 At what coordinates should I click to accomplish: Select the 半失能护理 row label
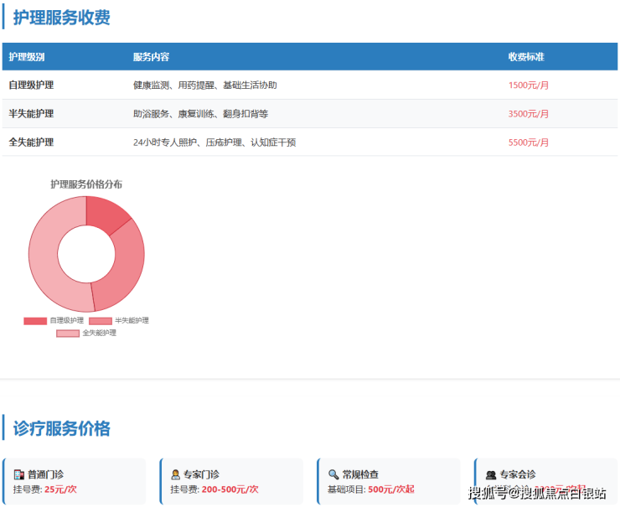tap(31, 114)
